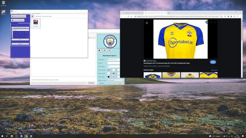
Task: Open a new tab in Chrome
Action: point(169,13)
